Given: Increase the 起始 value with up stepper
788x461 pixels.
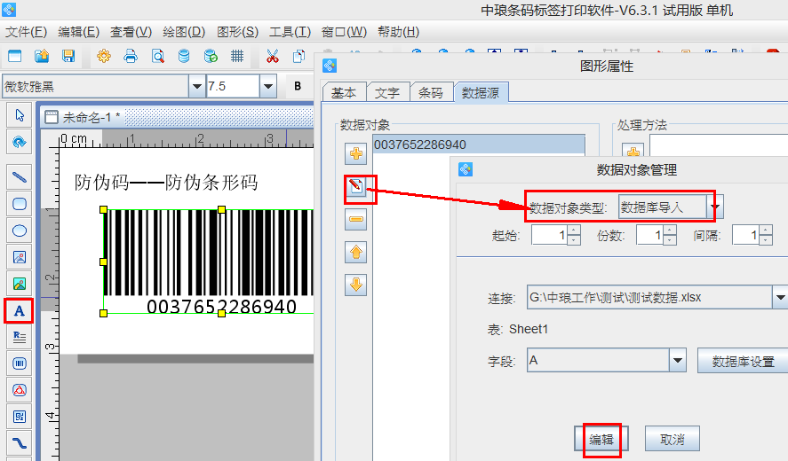Looking at the screenshot, I should tap(573, 230).
